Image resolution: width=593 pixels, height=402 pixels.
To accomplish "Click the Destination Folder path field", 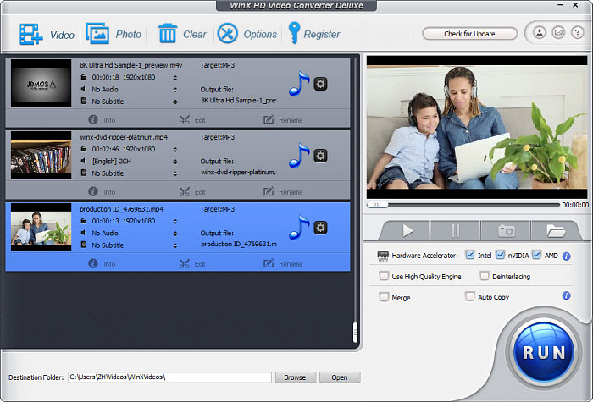I will pyautogui.click(x=169, y=377).
